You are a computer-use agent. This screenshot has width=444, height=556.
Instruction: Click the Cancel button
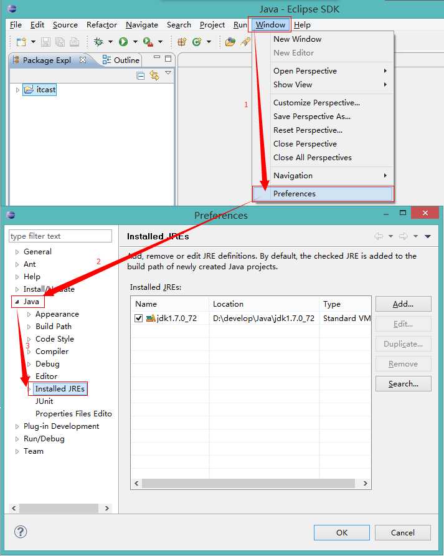coord(402,532)
